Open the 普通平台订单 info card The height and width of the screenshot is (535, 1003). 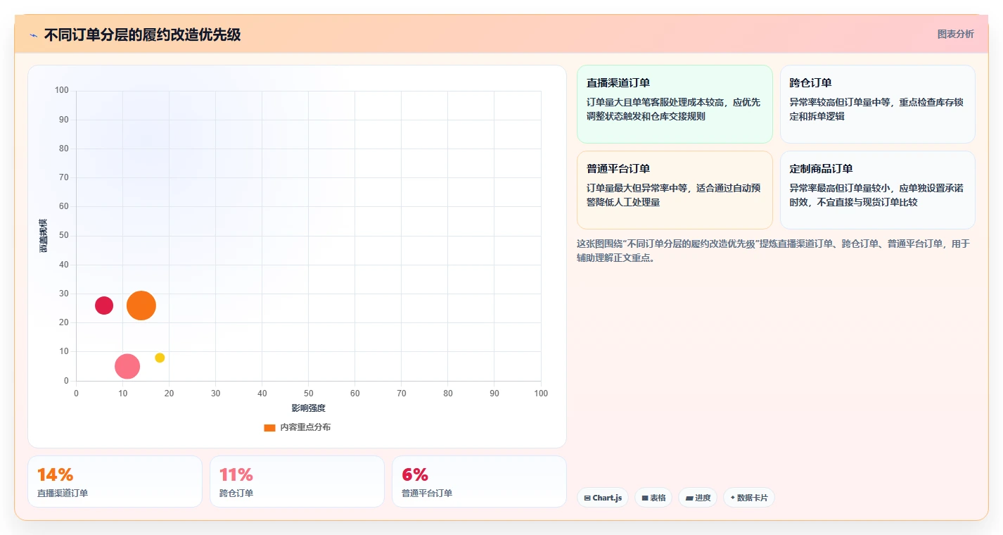pos(675,190)
